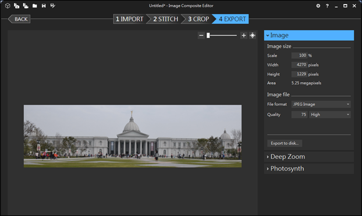Click Export to disk button
Screen dimensions: 362x216
pos(285,143)
